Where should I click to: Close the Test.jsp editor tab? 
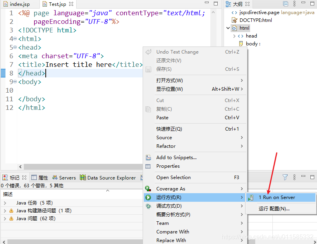point(71,4)
